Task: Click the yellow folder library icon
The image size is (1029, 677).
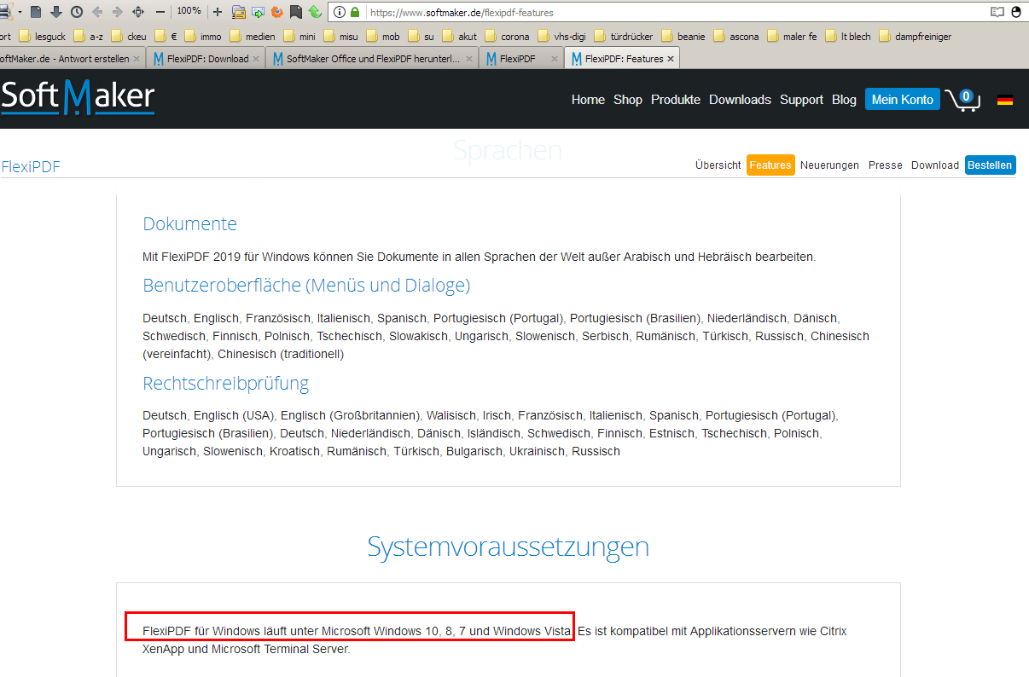Action: (239, 12)
